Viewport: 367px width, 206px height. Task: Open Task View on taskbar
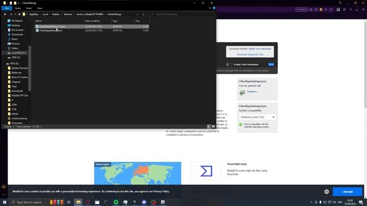69,202
